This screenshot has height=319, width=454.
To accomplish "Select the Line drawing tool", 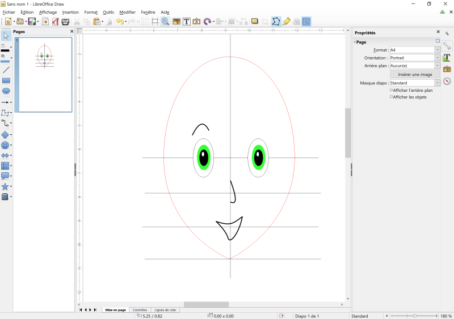I will (x=6, y=70).
